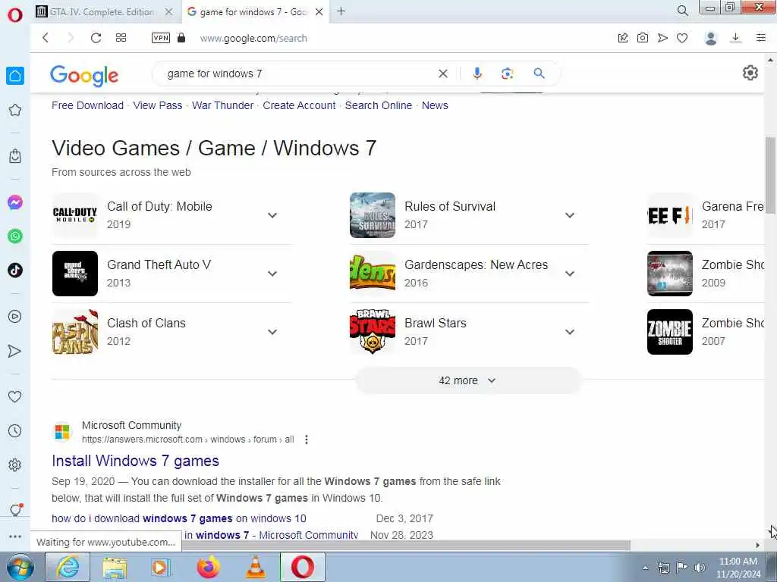Viewport: 777px width, 582px height.
Task: Click the Search Online link
Action: click(378, 105)
